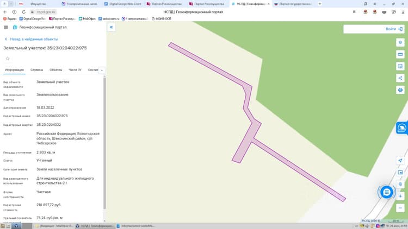408x229 pixels.
Task: Switch to the Сервисы tab
Action: [36, 70]
